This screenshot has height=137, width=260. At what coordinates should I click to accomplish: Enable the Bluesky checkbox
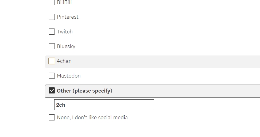[x=52, y=46]
